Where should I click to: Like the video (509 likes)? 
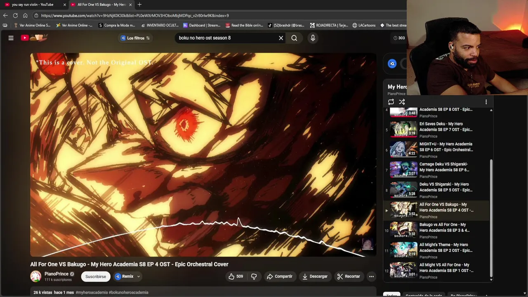tap(236, 276)
